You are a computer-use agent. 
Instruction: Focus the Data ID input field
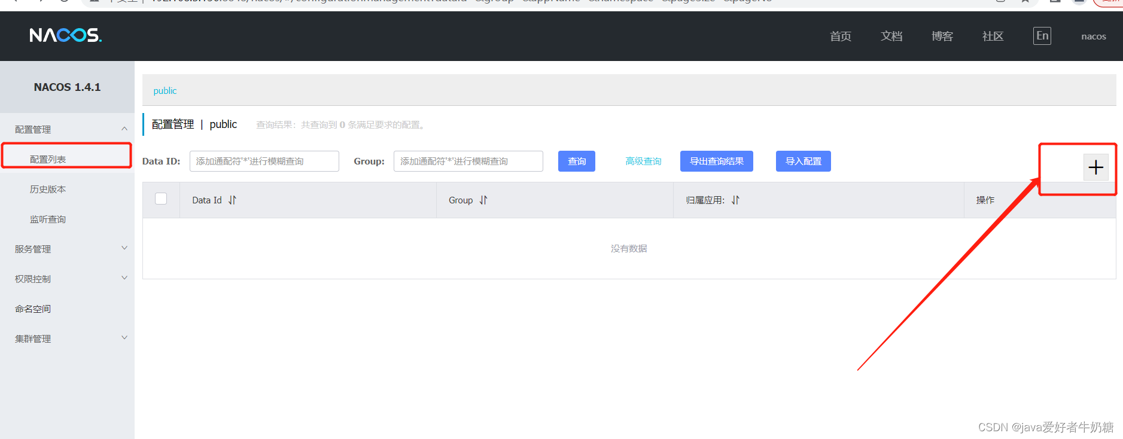click(x=264, y=161)
